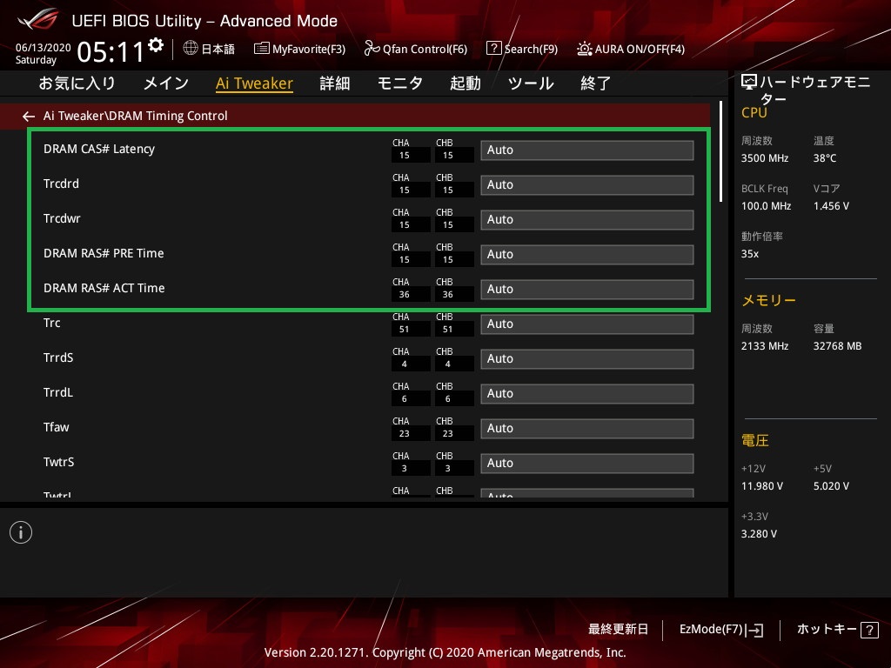Image resolution: width=891 pixels, height=668 pixels.
Task: Click the info icon in the help area
Action: [21, 532]
